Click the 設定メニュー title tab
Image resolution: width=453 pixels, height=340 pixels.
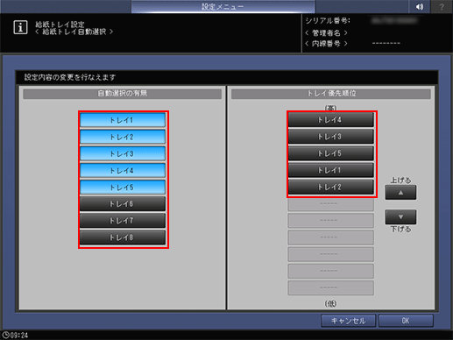pyautogui.click(x=223, y=6)
